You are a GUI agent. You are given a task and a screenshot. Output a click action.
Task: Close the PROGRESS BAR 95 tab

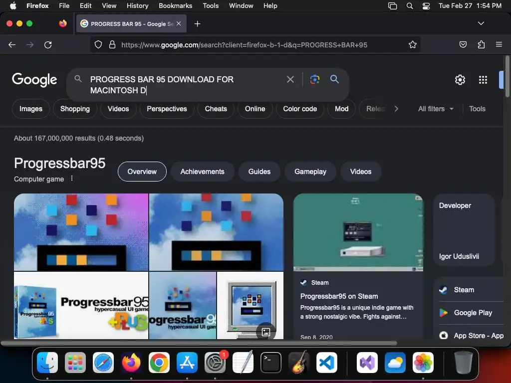[x=179, y=23]
